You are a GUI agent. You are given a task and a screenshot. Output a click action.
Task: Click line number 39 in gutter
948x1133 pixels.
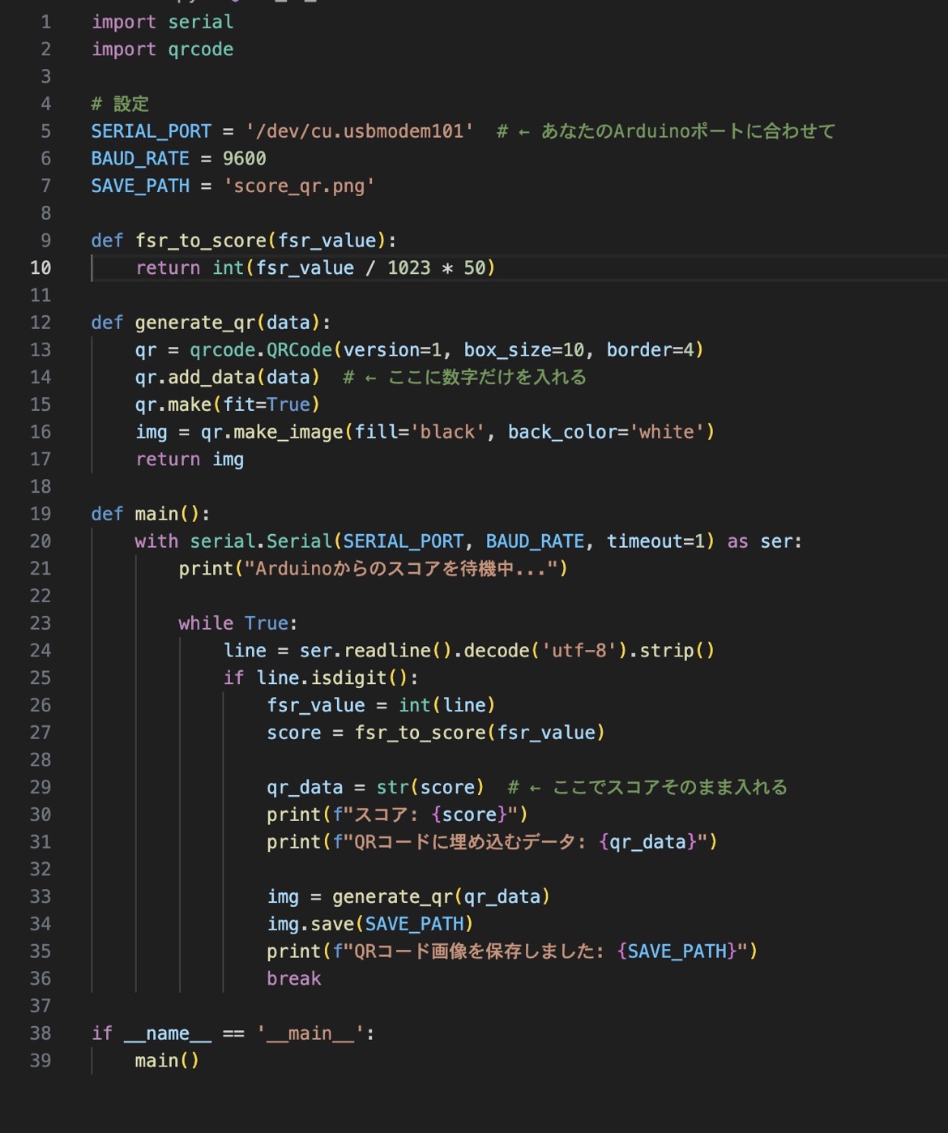point(41,1061)
